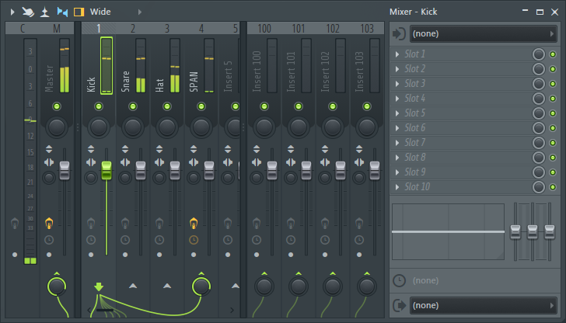This screenshot has height=323, width=566.
Task: Click the multi-touch control hand icon
Action: point(28,12)
